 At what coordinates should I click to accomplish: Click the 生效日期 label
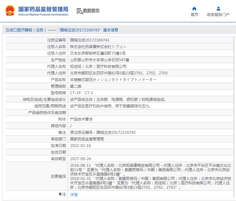pos(58,152)
